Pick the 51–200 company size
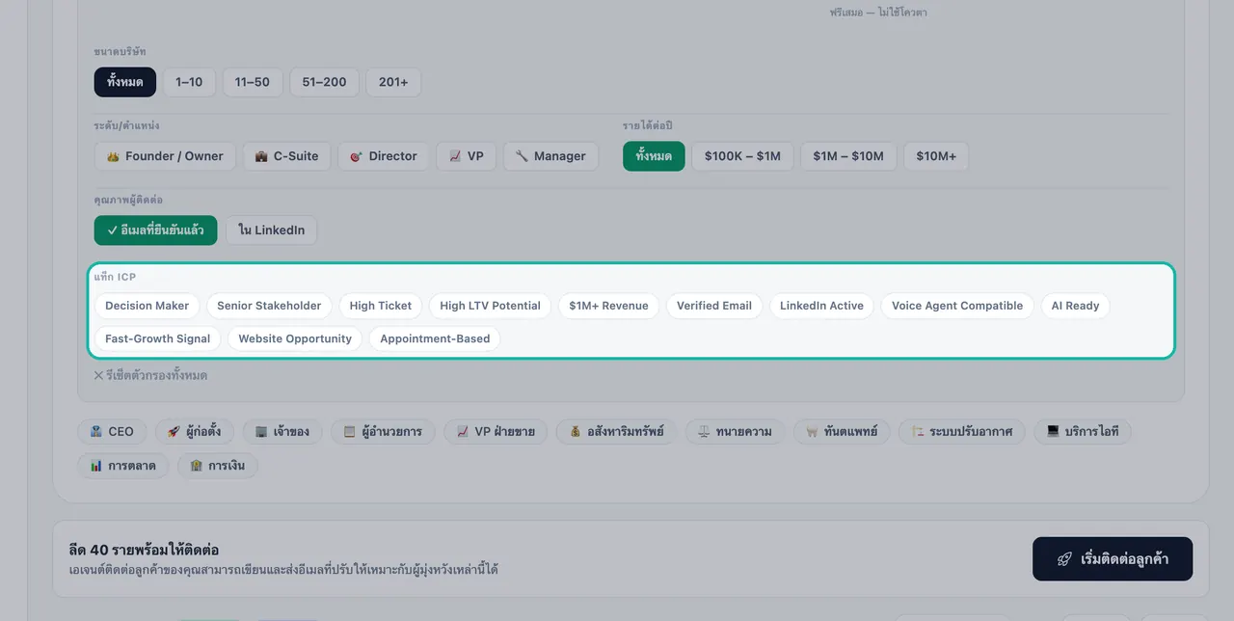 [x=324, y=82]
